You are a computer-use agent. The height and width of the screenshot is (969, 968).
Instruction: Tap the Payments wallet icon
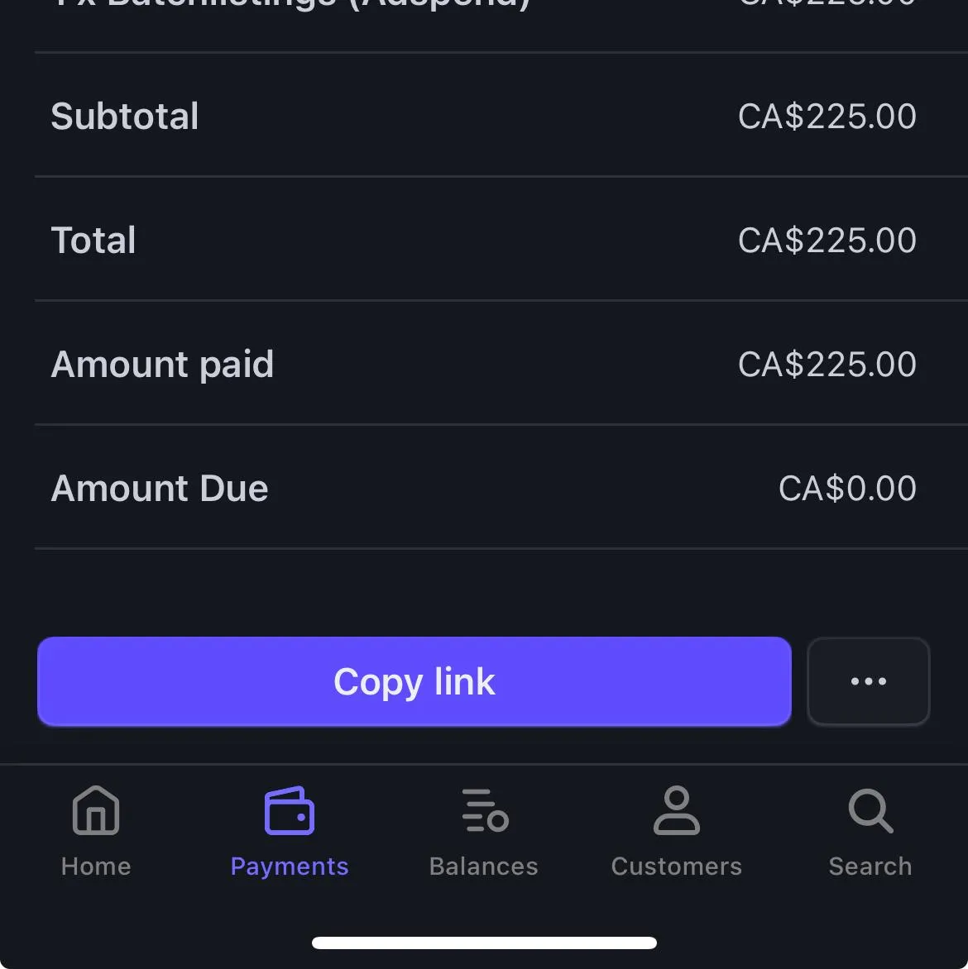pos(289,810)
